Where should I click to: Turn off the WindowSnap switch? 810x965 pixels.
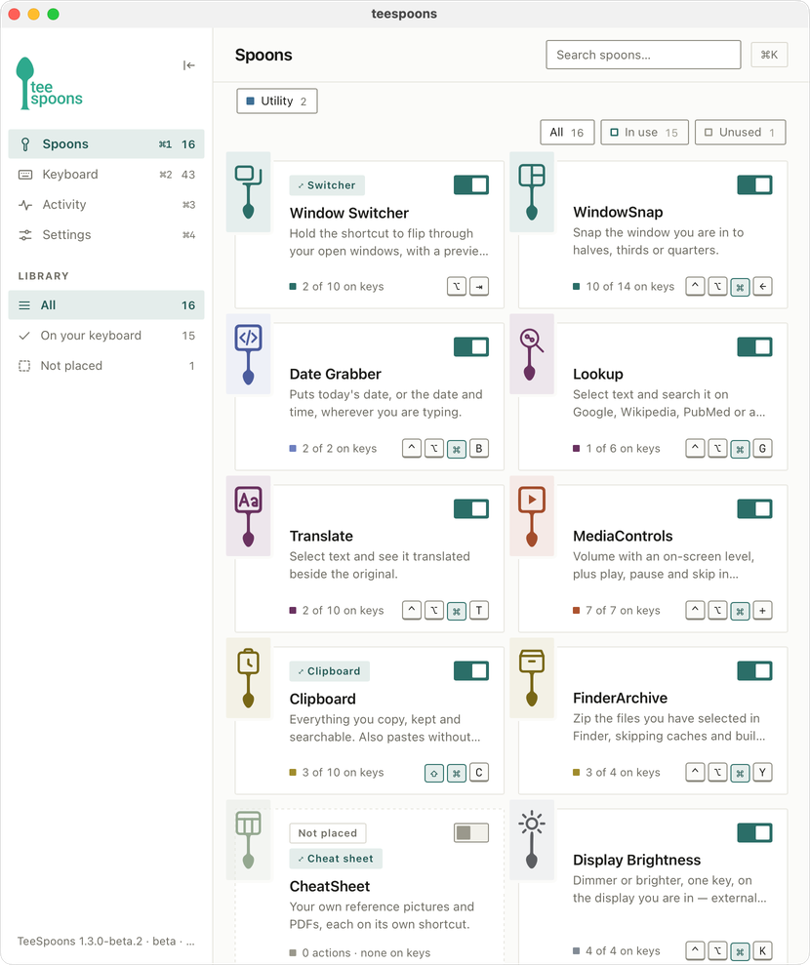click(754, 184)
